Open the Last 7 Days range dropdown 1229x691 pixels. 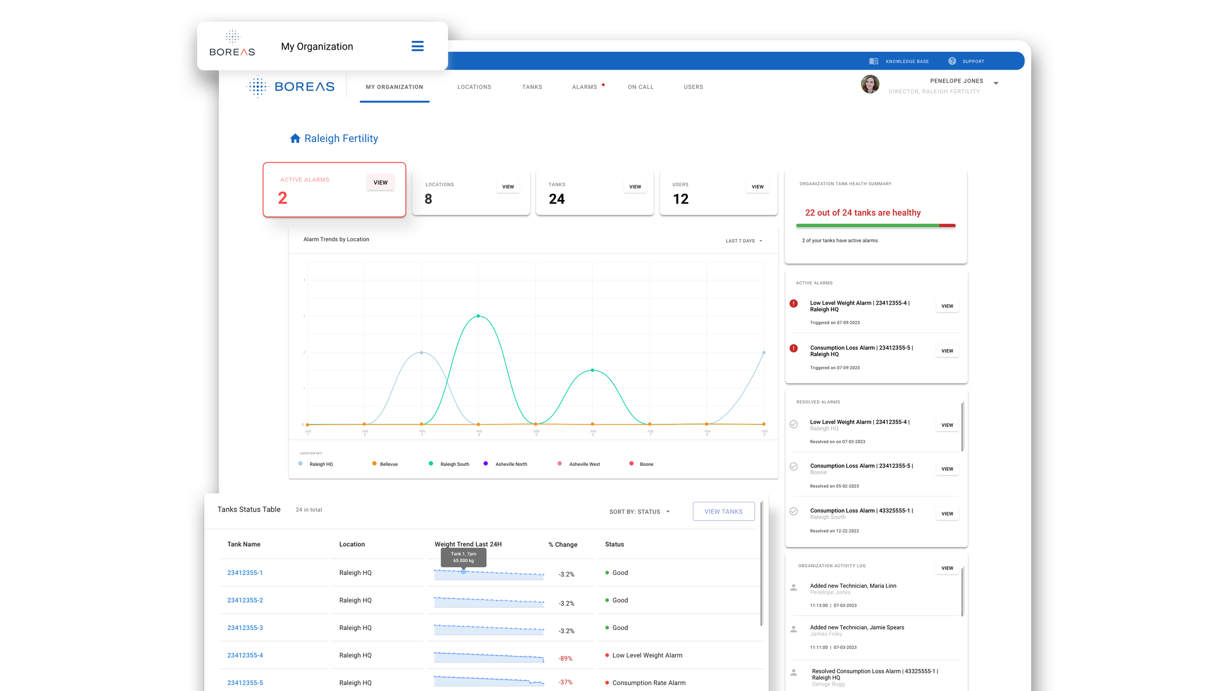pyautogui.click(x=743, y=241)
